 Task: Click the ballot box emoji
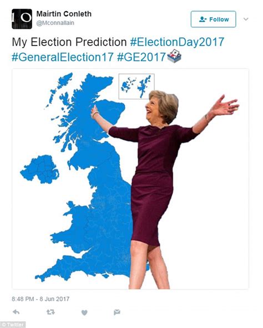point(174,56)
